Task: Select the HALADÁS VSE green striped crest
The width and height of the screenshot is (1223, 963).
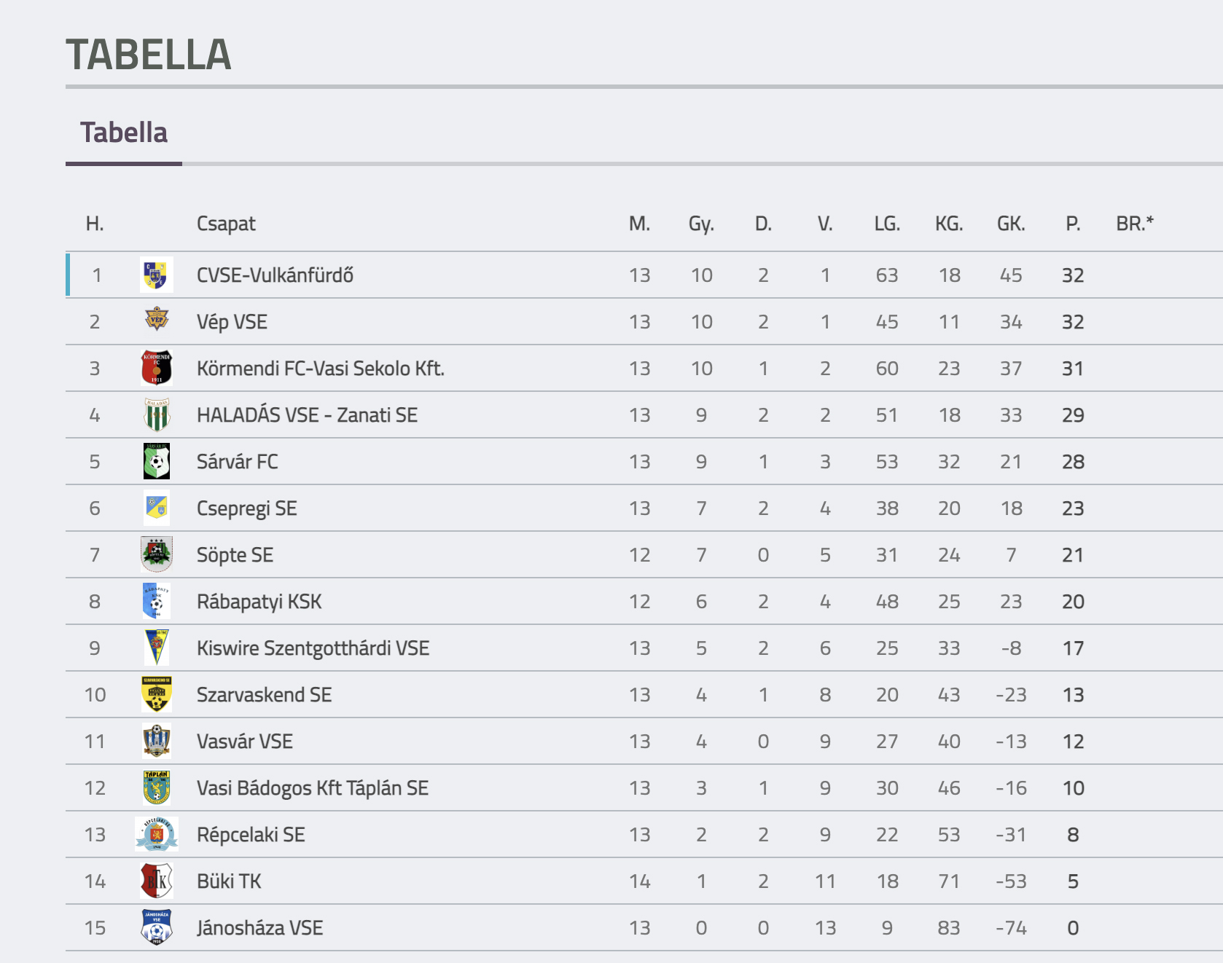Action: coord(157,414)
